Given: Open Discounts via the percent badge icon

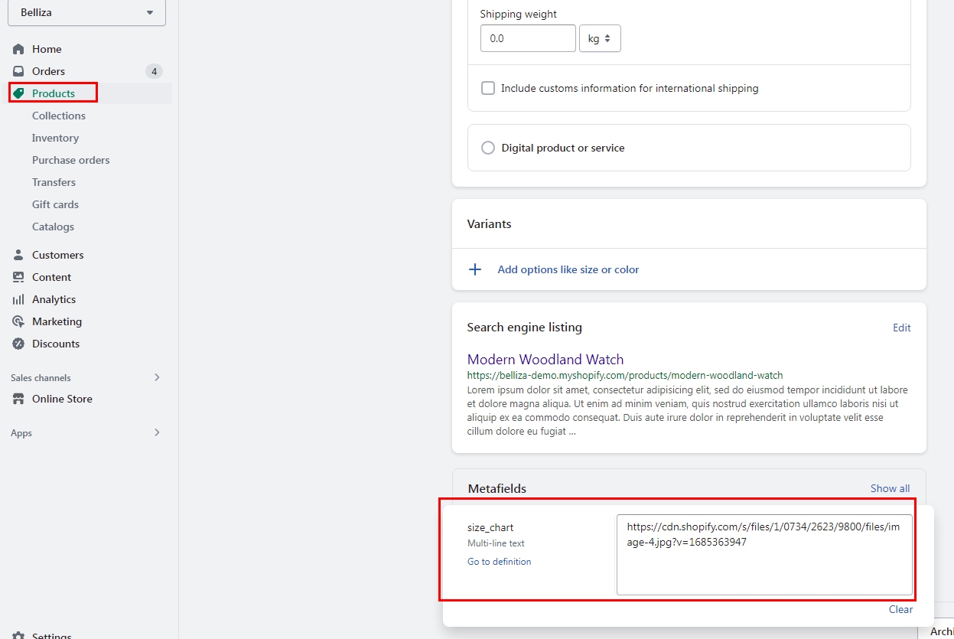Looking at the screenshot, I should pyautogui.click(x=19, y=344).
